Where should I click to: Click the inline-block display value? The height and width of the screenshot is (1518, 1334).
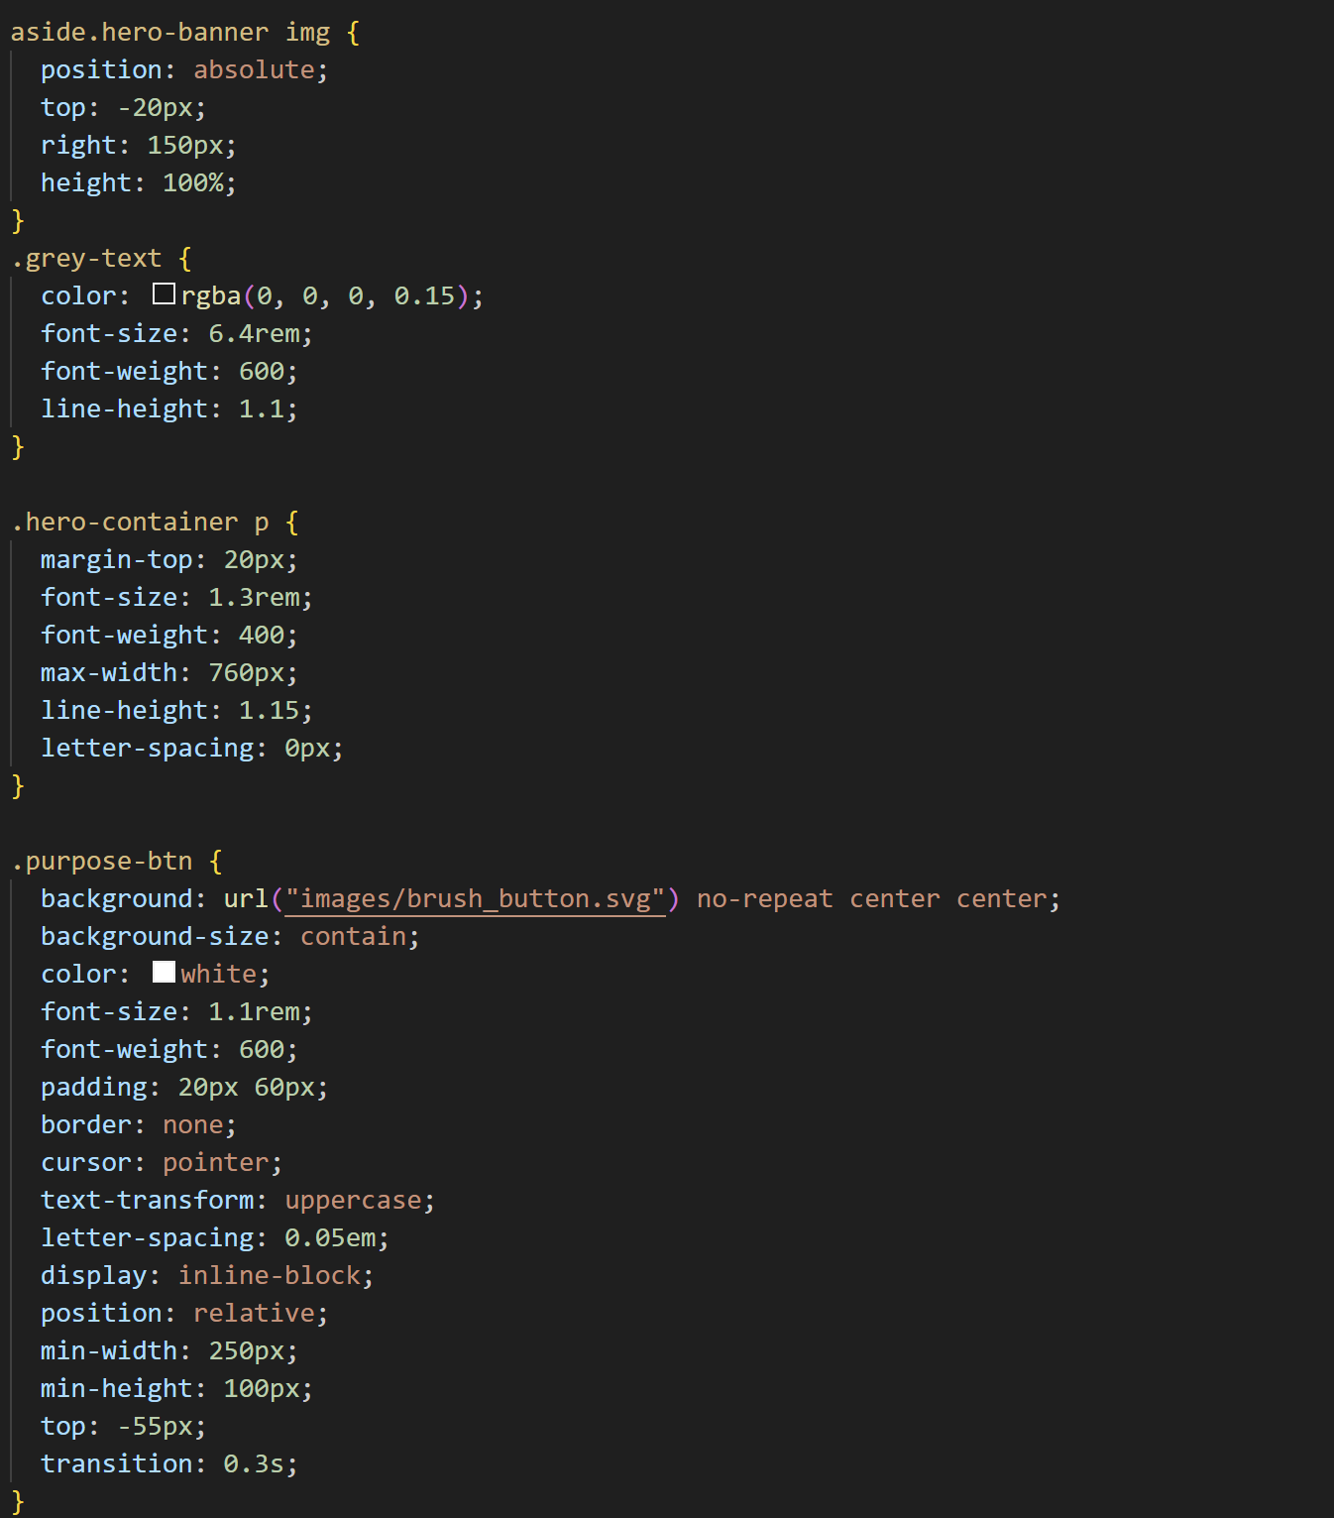tap(269, 1276)
